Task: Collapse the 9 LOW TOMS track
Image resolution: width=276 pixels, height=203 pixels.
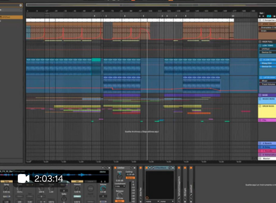Action: click(261, 60)
